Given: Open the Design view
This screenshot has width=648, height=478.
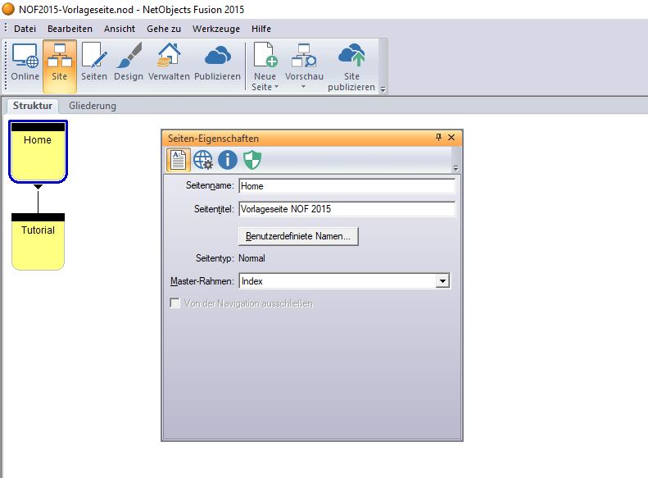Looking at the screenshot, I should pos(129,62).
